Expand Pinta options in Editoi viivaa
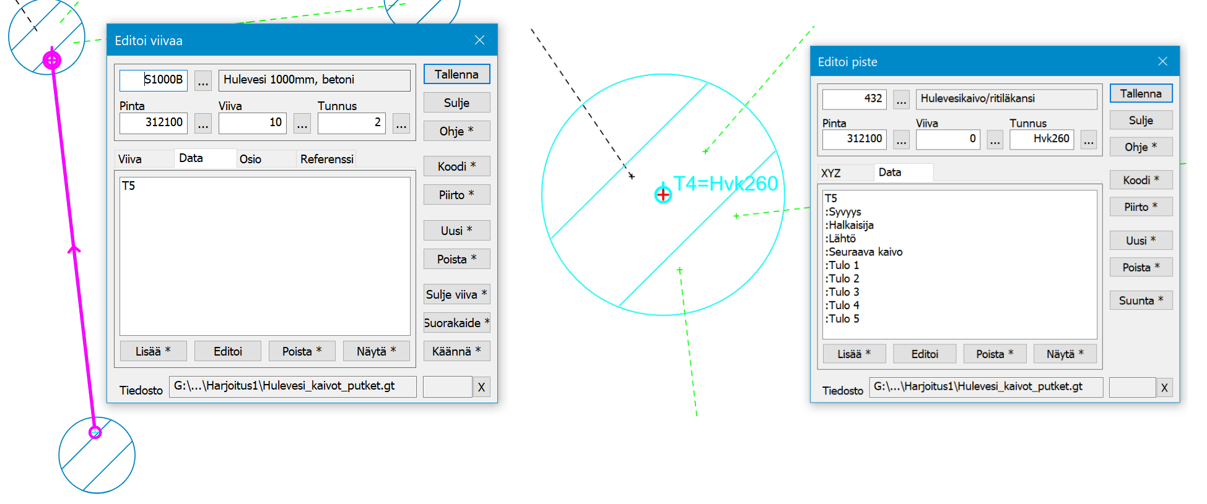 (x=203, y=123)
